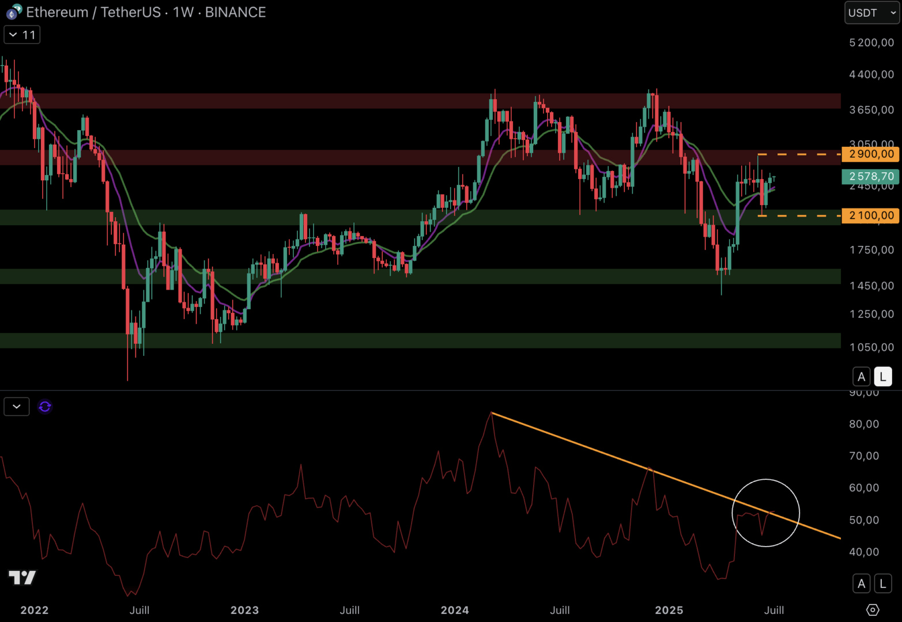
Task: Toggle log scale L on RSI pane
Action: click(883, 583)
